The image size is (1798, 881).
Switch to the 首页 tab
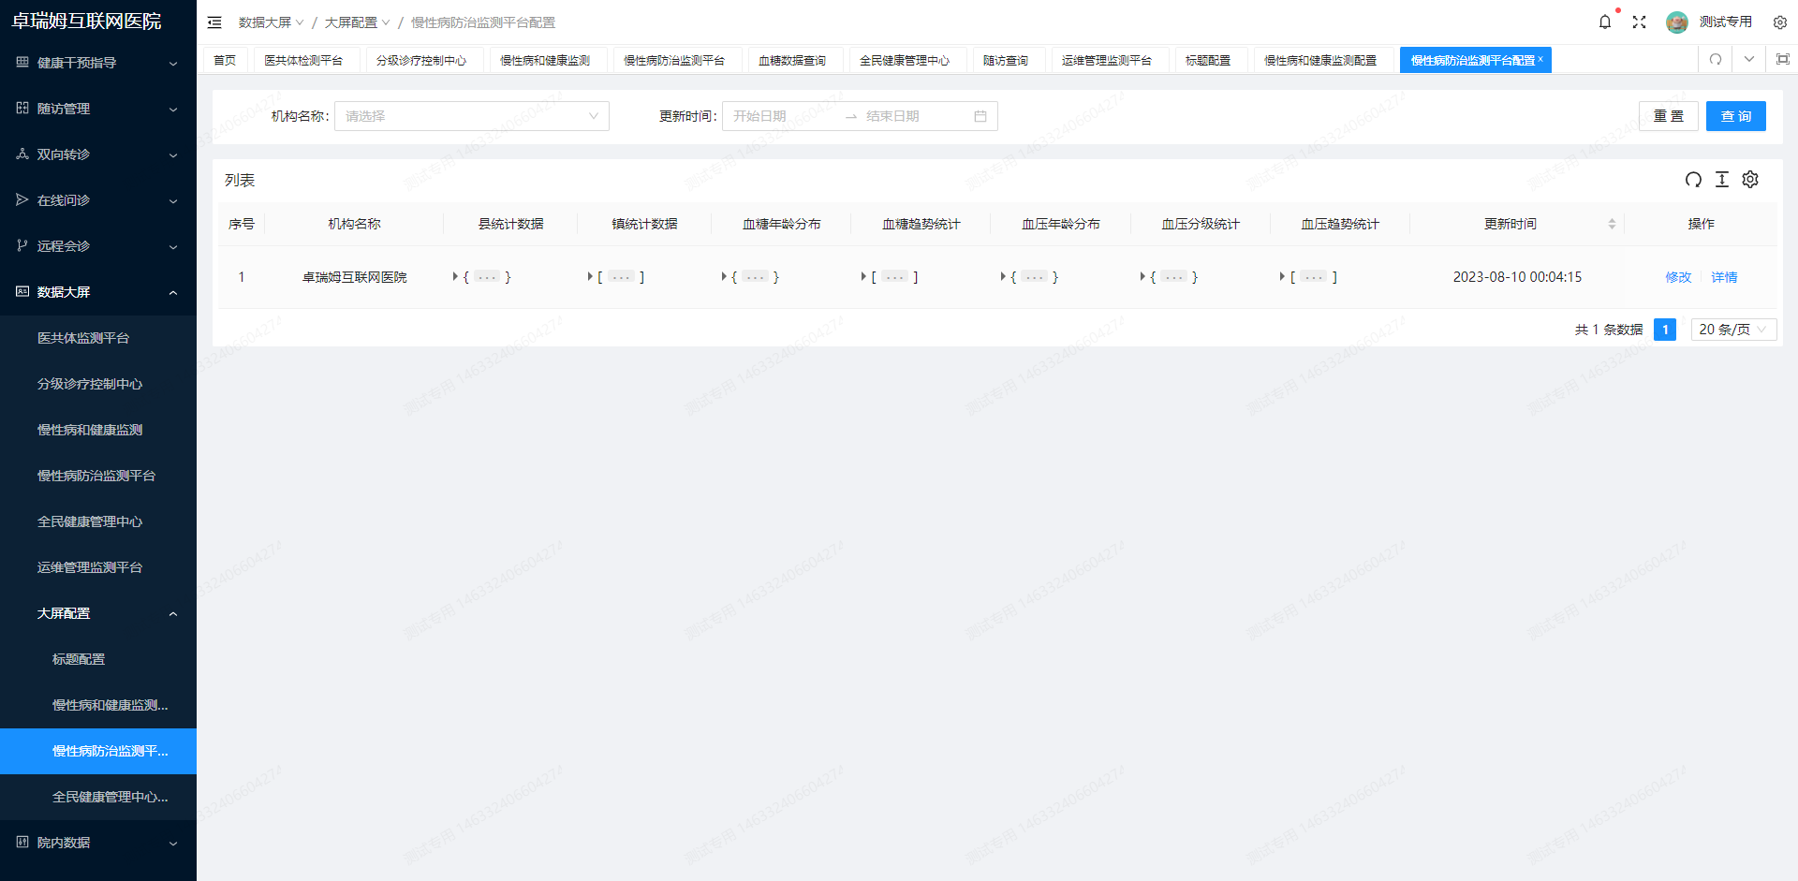[224, 59]
